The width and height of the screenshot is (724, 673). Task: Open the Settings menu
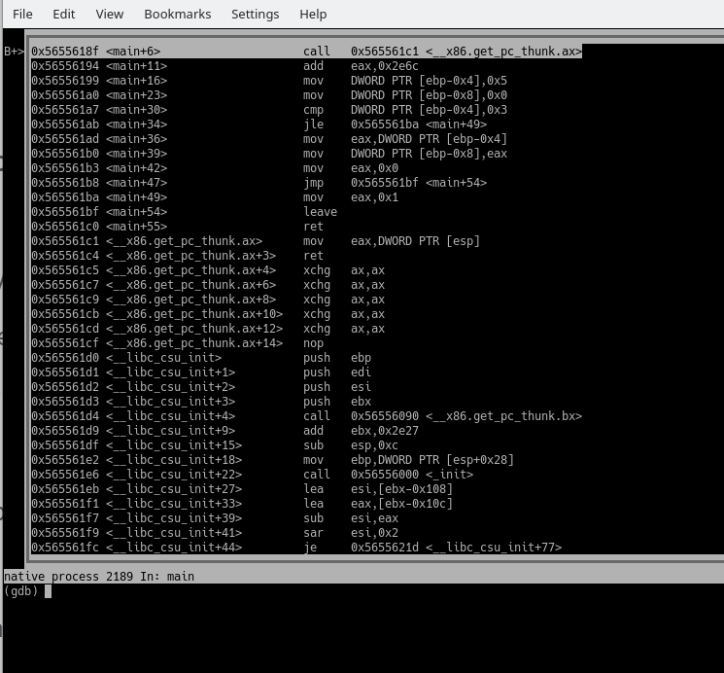255,14
